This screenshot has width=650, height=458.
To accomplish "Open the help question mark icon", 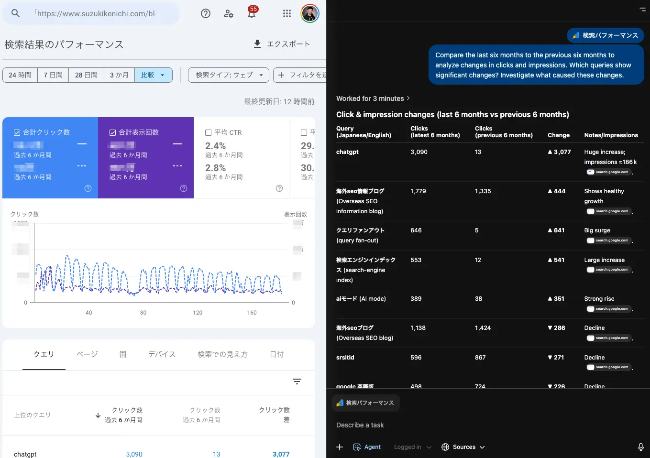I will (x=206, y=13).
